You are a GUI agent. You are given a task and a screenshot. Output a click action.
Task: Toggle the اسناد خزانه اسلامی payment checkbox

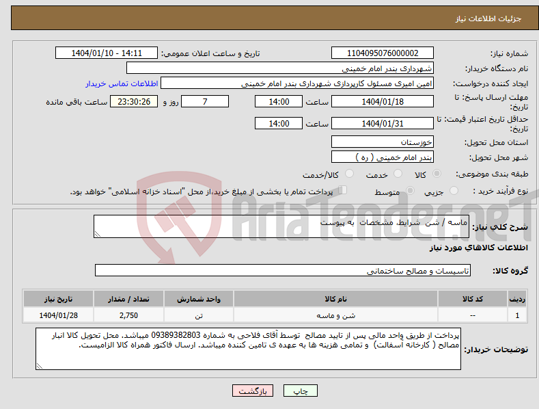342,190
